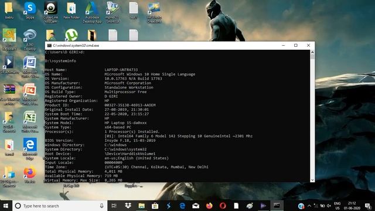Click the taskbar clock showing 21:12

coord(352,206)
